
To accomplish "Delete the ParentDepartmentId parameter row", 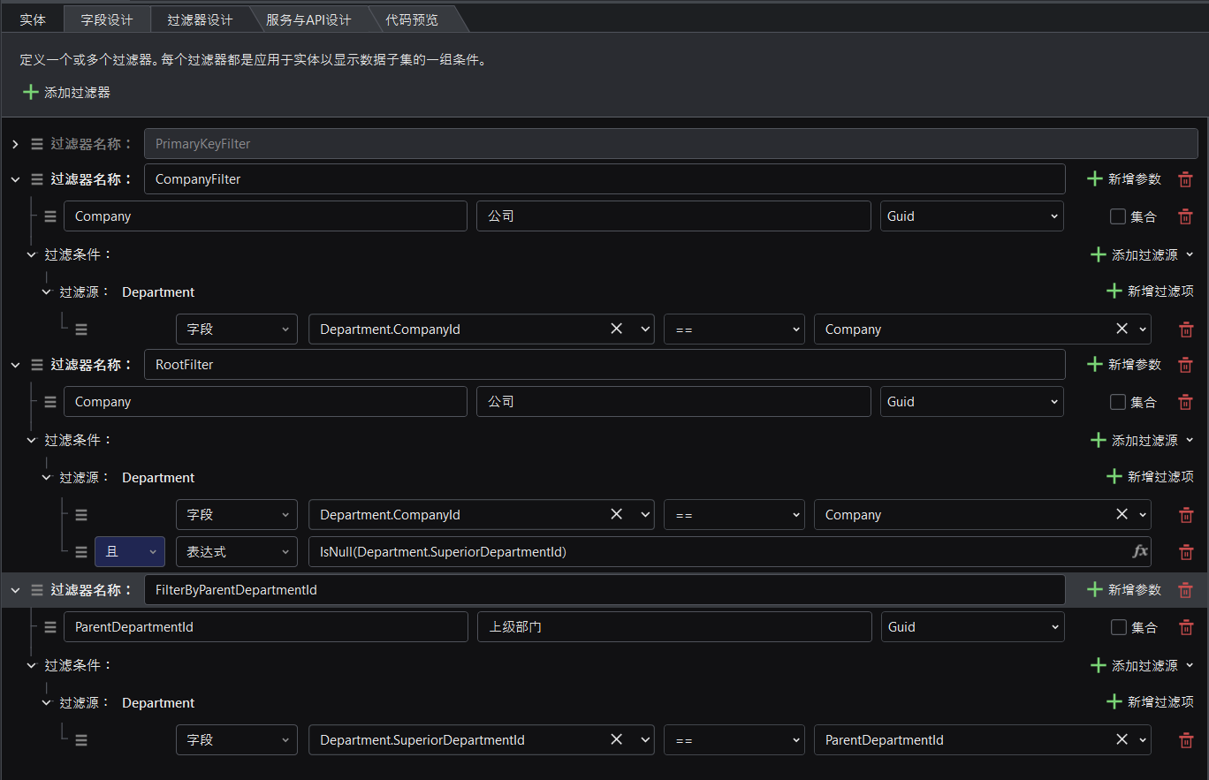I will 1186,627.
